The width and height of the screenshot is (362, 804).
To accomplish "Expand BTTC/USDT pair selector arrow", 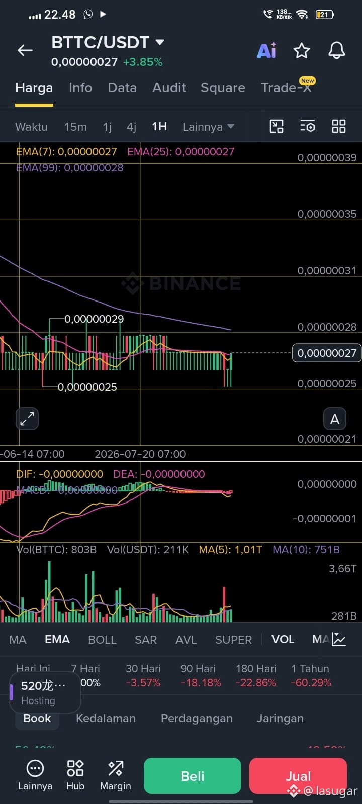I will coord(160,42).
